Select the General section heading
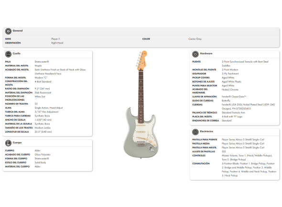 coord(18,31)
